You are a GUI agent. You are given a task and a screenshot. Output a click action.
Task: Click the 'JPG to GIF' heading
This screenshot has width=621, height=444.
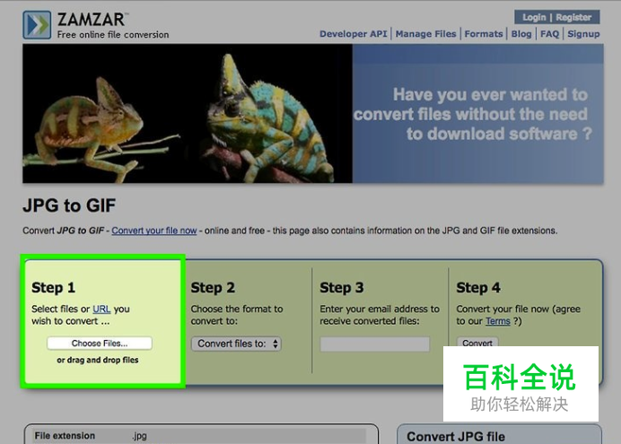[69, 205]
